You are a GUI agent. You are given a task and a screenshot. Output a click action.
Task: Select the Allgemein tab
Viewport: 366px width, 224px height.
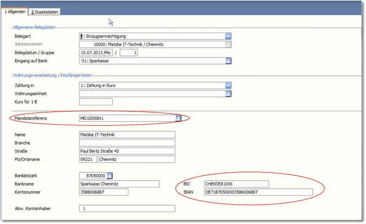15,11
